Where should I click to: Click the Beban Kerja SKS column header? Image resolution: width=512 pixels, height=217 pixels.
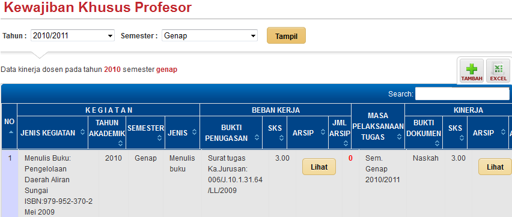(x=275, y=132)
